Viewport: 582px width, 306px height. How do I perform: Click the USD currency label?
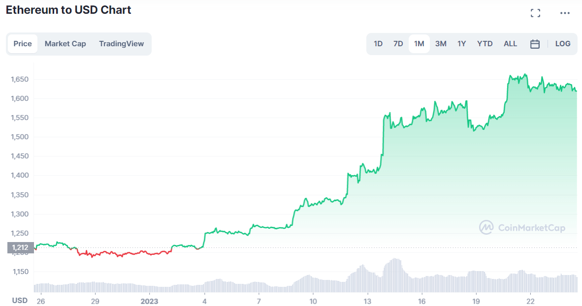click(x=20, y=301)
